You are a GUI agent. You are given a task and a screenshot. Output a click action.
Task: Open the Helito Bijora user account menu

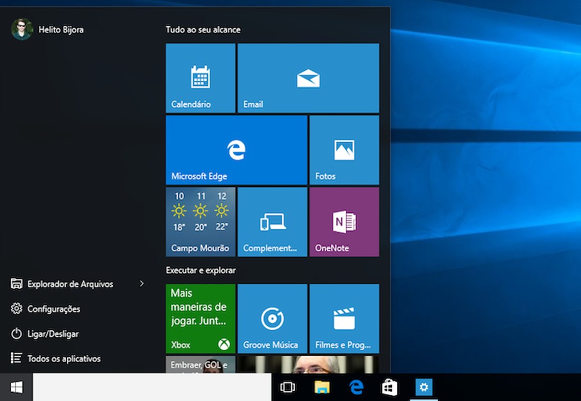point(47,29)
